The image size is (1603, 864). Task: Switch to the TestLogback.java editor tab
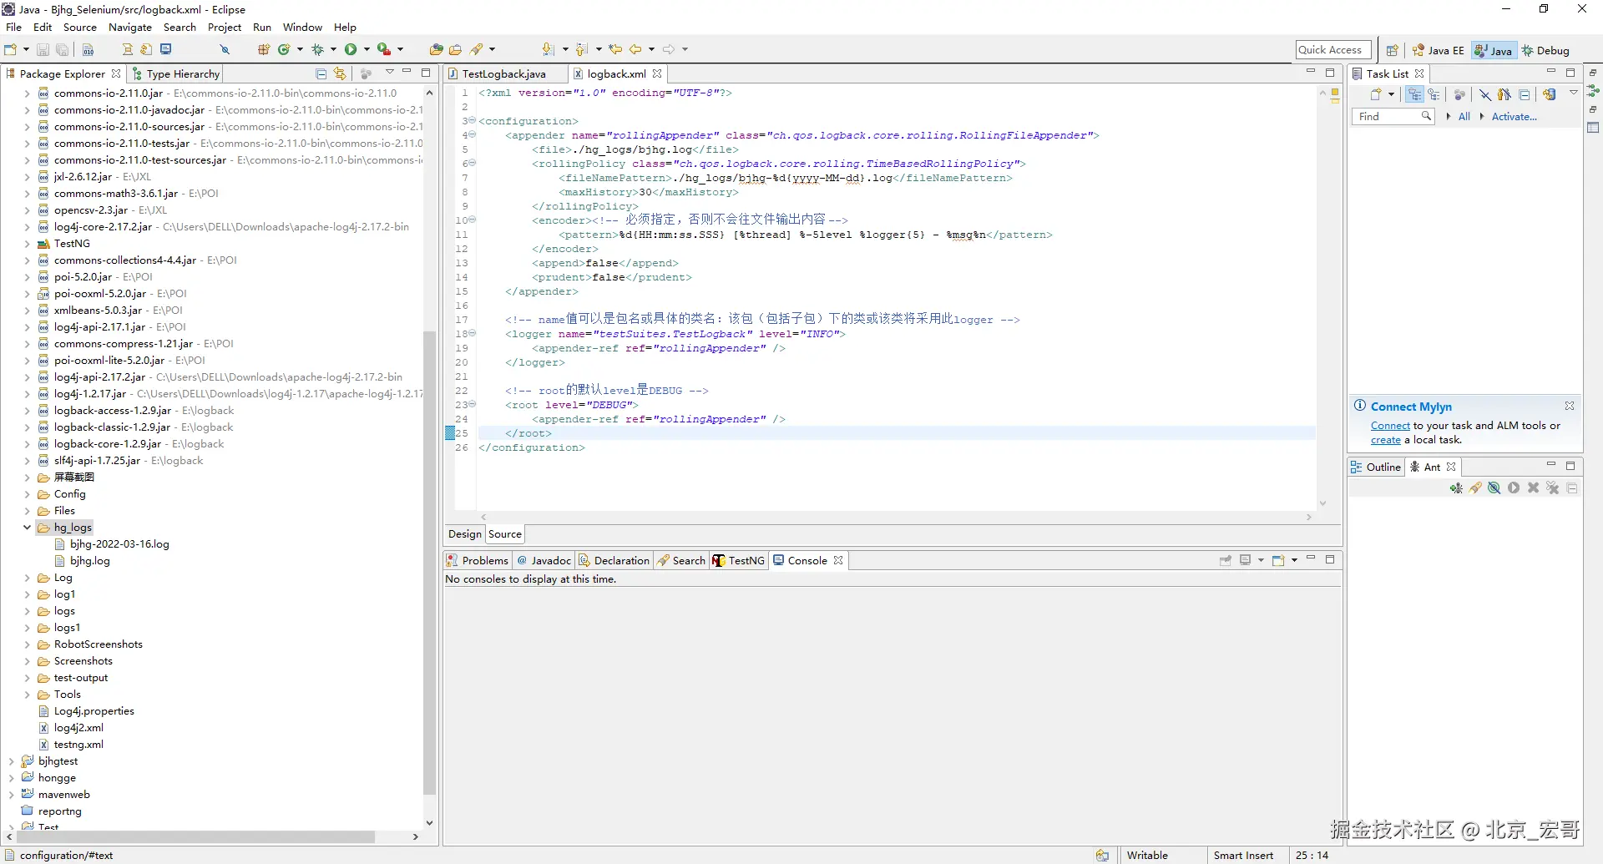(x=503, y=74)
